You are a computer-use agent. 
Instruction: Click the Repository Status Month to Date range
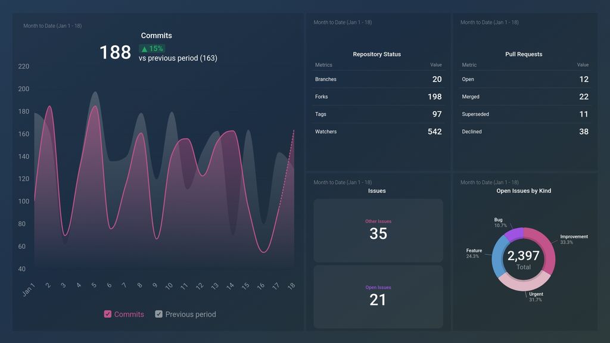[x=343, y=22]
